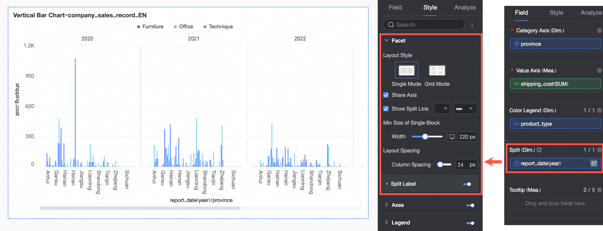Click the info icon next to Split (Dim.)

point(539,150)
